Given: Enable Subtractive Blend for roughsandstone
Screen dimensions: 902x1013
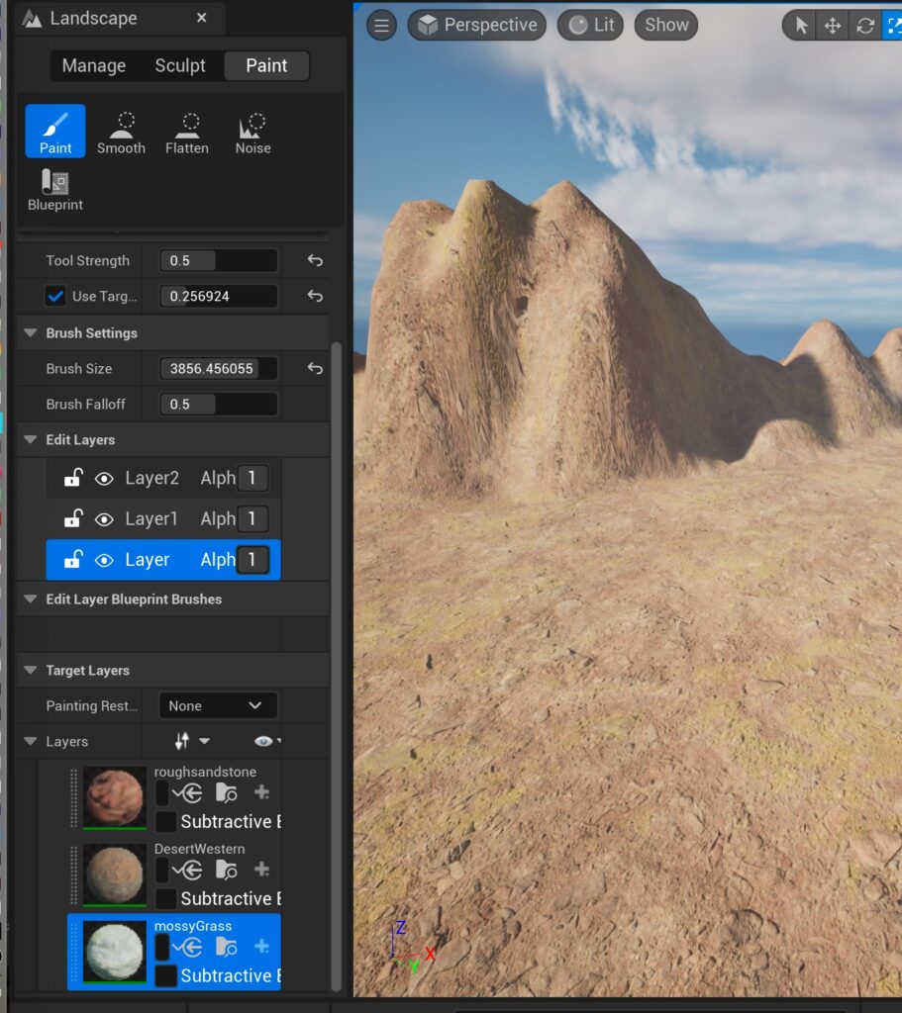Looking at the screenshot, I should (x=166, y=822).
